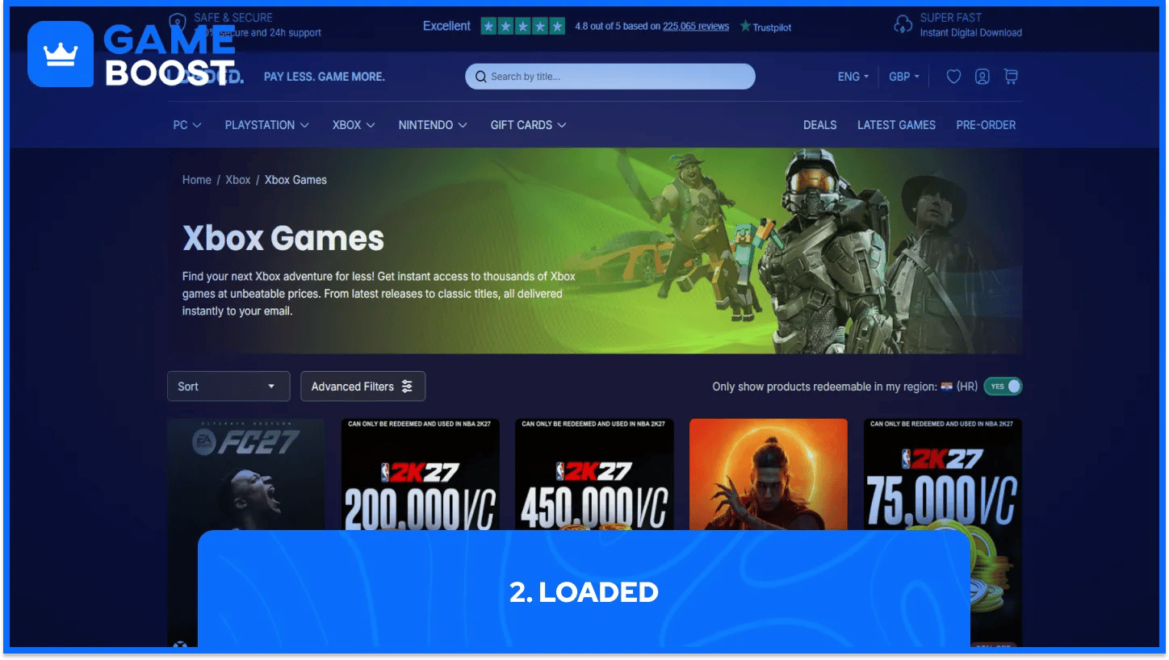The height and width of the screenshot is (660, 1169).
Task: Click the large Xbox Games page heading
Action: [x=283, y=238]
